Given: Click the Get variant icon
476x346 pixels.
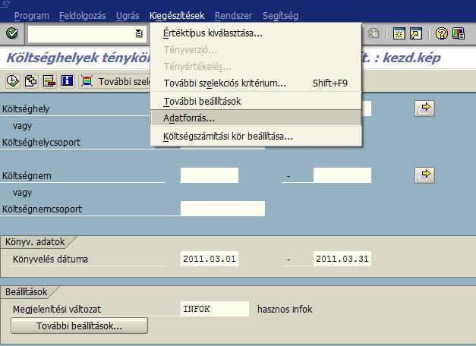Looking at the screenshot, I should (30, 81).
